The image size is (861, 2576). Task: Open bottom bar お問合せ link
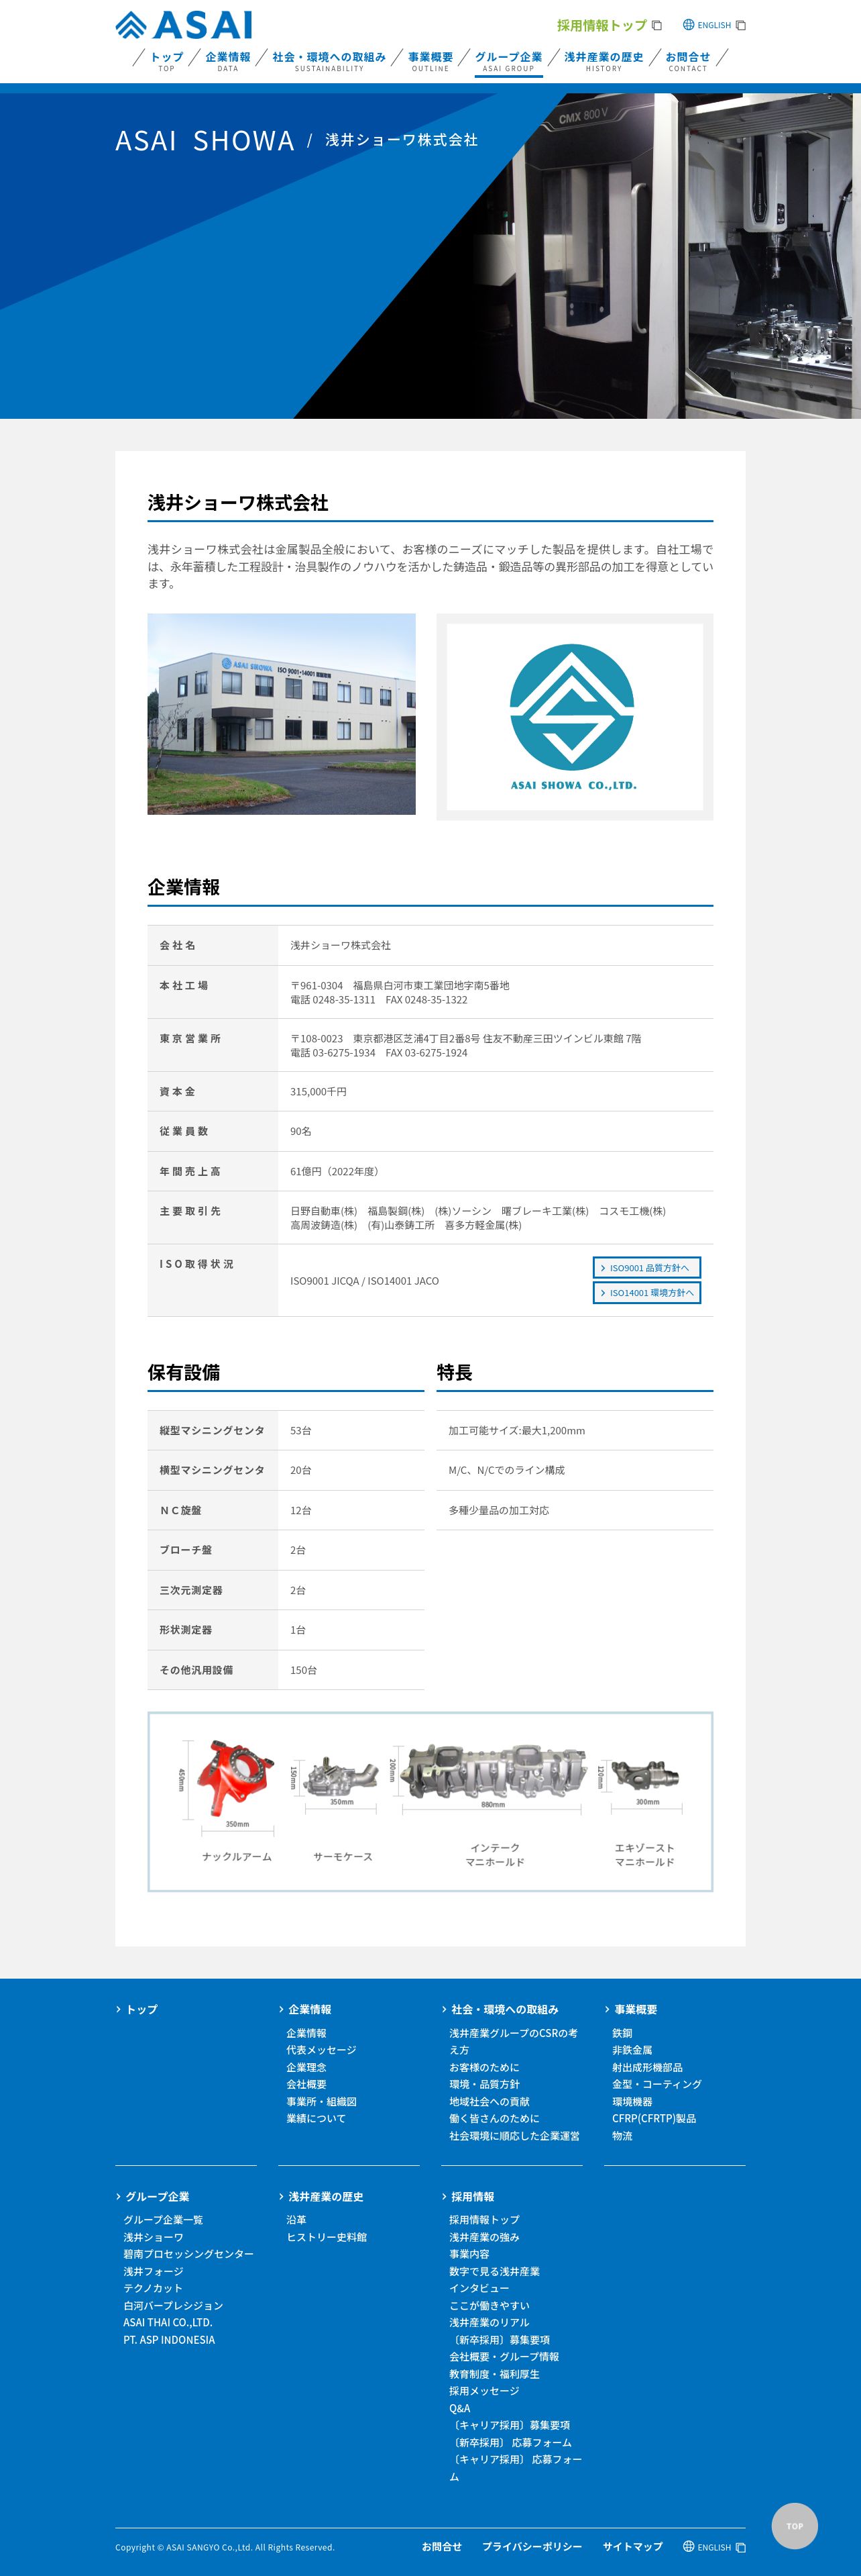pos(441,2546)
